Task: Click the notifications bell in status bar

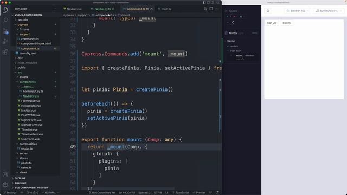Action: click(x=217, y=193)
